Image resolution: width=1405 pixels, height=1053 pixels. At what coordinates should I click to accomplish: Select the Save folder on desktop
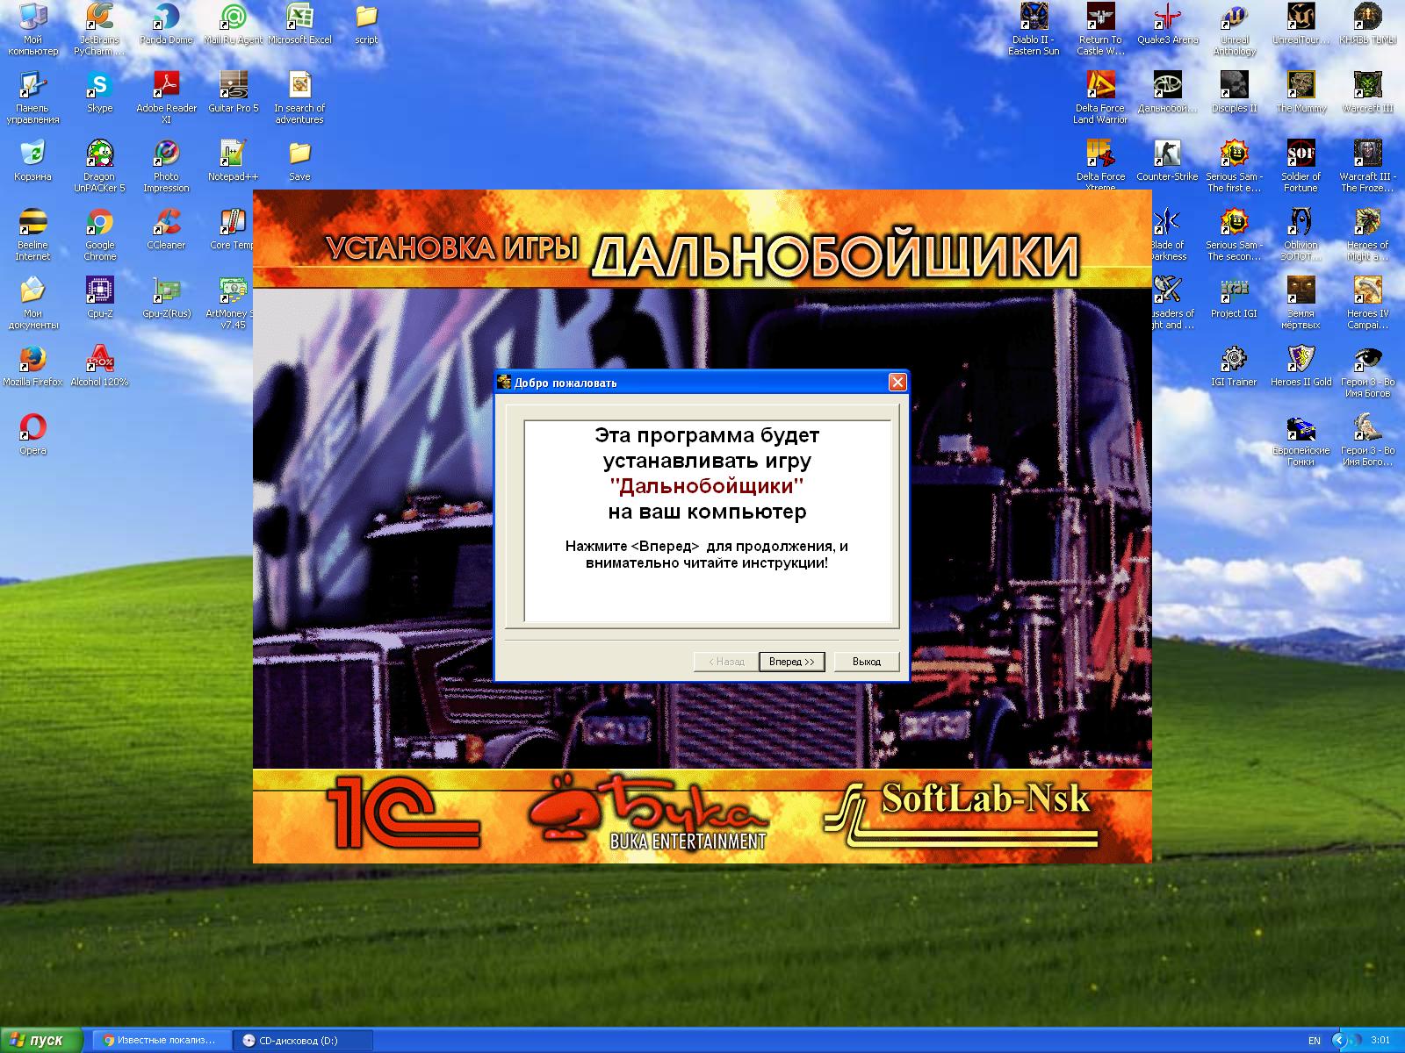pyautogui.click(x=299, y=161)
